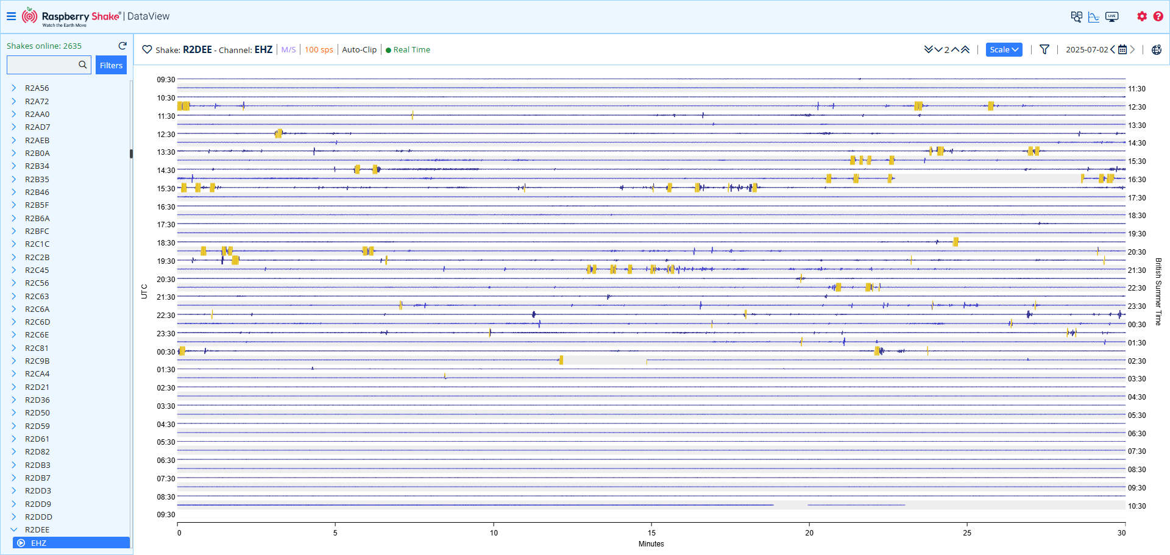Screen dimensions: 1170x555
Task: Select station R2D36 in list
Action: (37, 400)
